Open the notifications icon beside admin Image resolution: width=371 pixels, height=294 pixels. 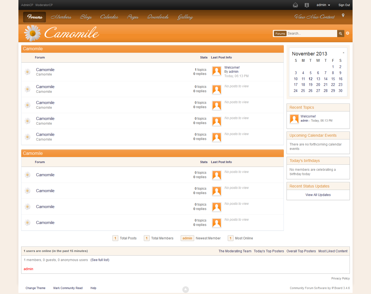coord(307,5)
